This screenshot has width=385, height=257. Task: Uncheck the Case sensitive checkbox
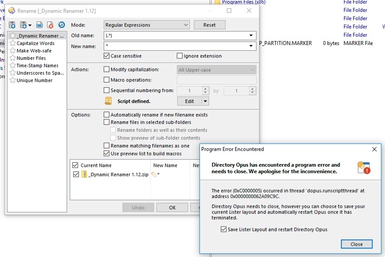(x=107, y=56)
